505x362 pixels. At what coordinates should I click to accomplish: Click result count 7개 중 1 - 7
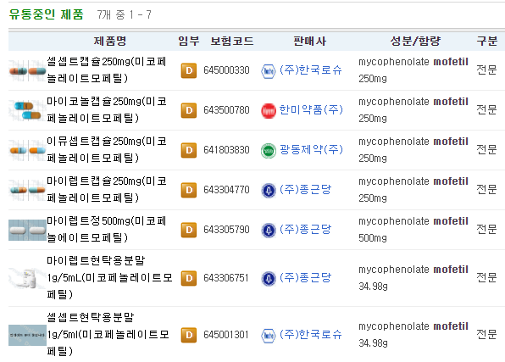(124, 14)
